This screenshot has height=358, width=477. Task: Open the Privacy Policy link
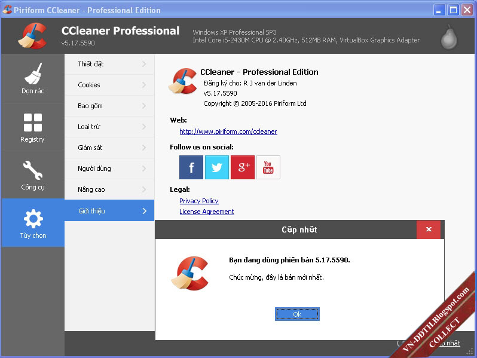(199, 201)
